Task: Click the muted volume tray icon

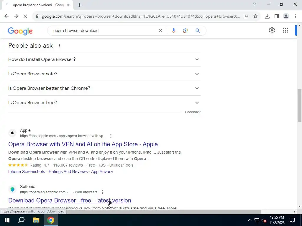Action: point(264,220)
